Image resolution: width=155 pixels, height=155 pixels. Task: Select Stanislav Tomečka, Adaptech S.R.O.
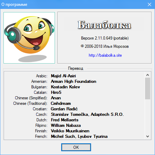coord(87,114)
